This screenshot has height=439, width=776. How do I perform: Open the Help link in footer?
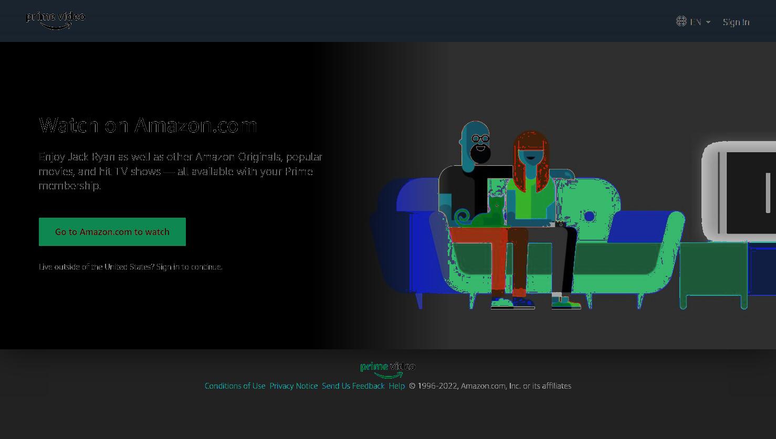tap(396, 386)
